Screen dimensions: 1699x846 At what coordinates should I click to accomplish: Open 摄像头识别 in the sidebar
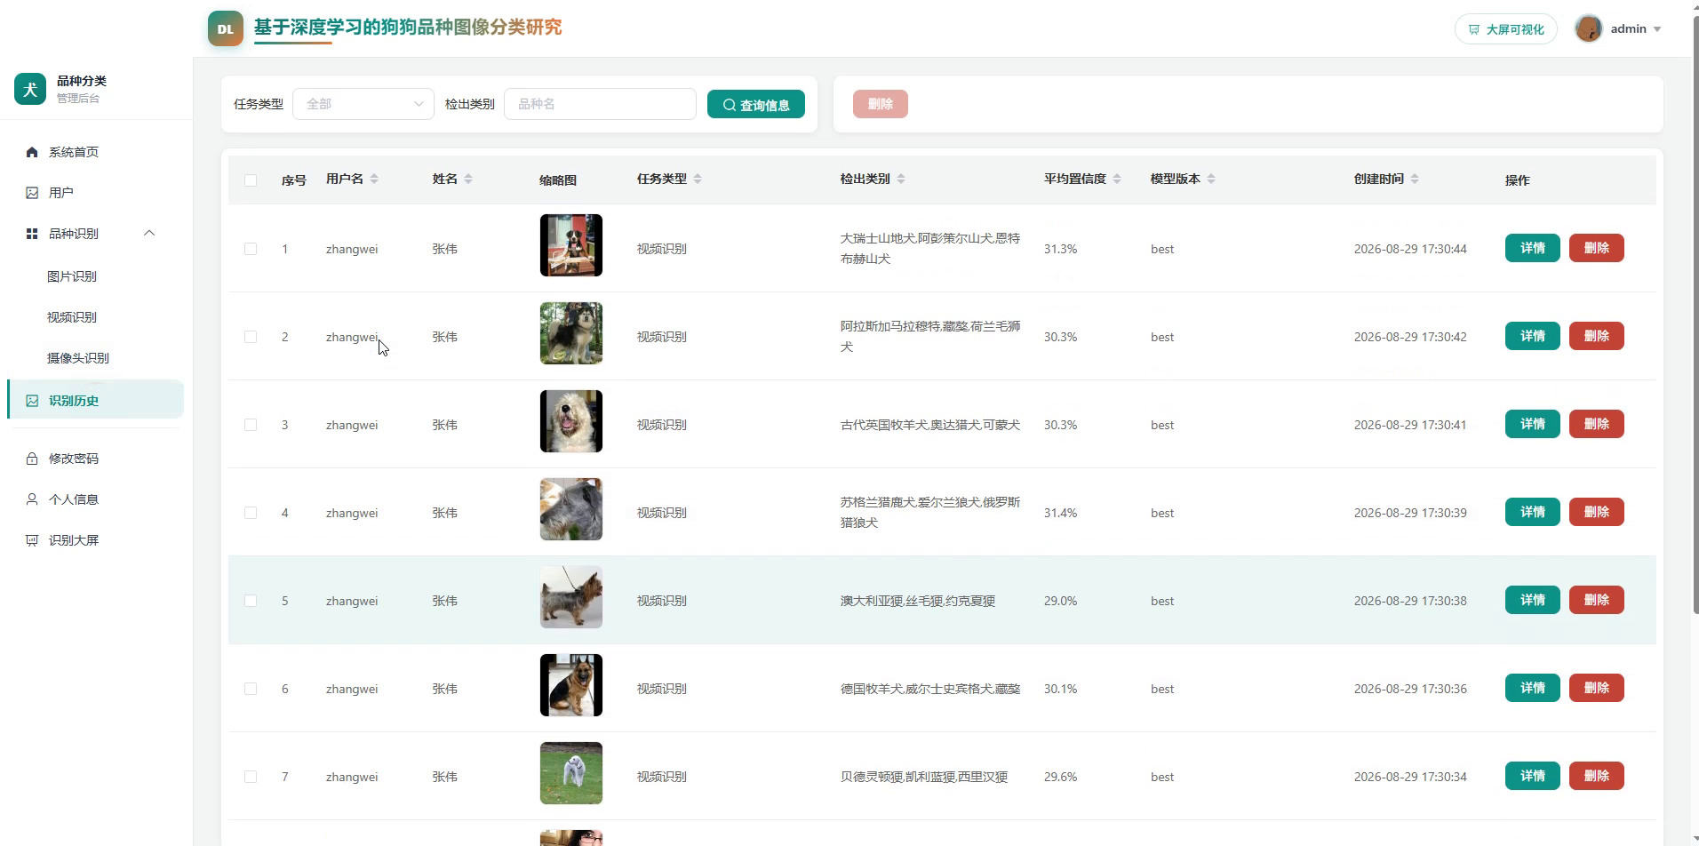point(78,358)
